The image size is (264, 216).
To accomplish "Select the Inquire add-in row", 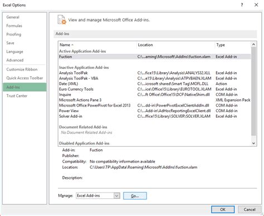I will tap(155, 94).
